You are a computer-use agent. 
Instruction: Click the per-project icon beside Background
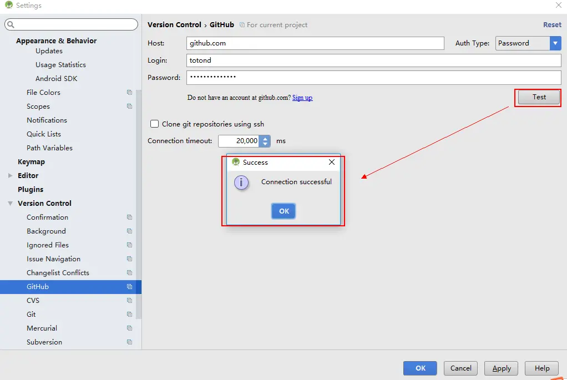pos(129,231)
